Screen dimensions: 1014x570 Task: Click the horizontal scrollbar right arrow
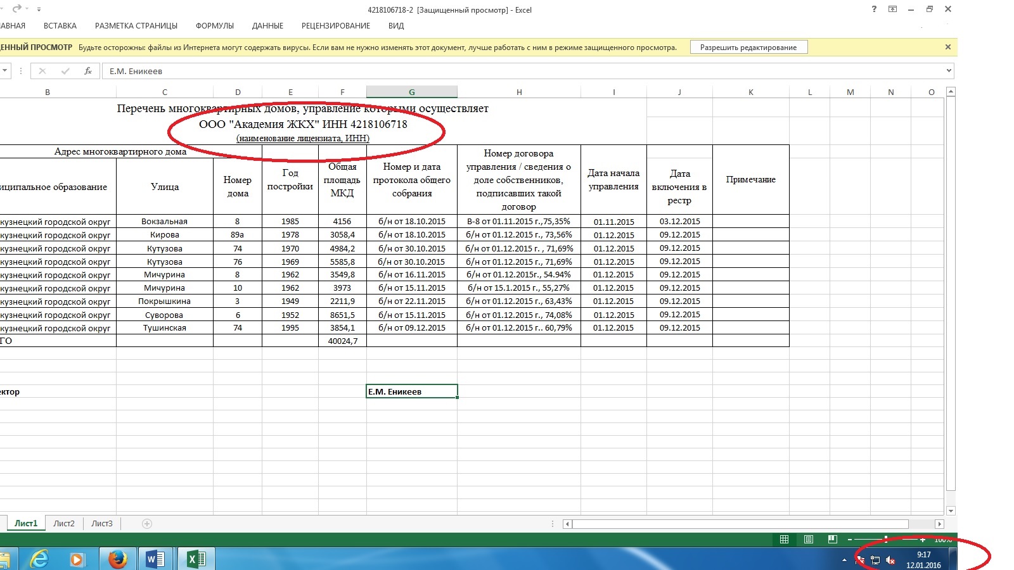tap(940, 524)
